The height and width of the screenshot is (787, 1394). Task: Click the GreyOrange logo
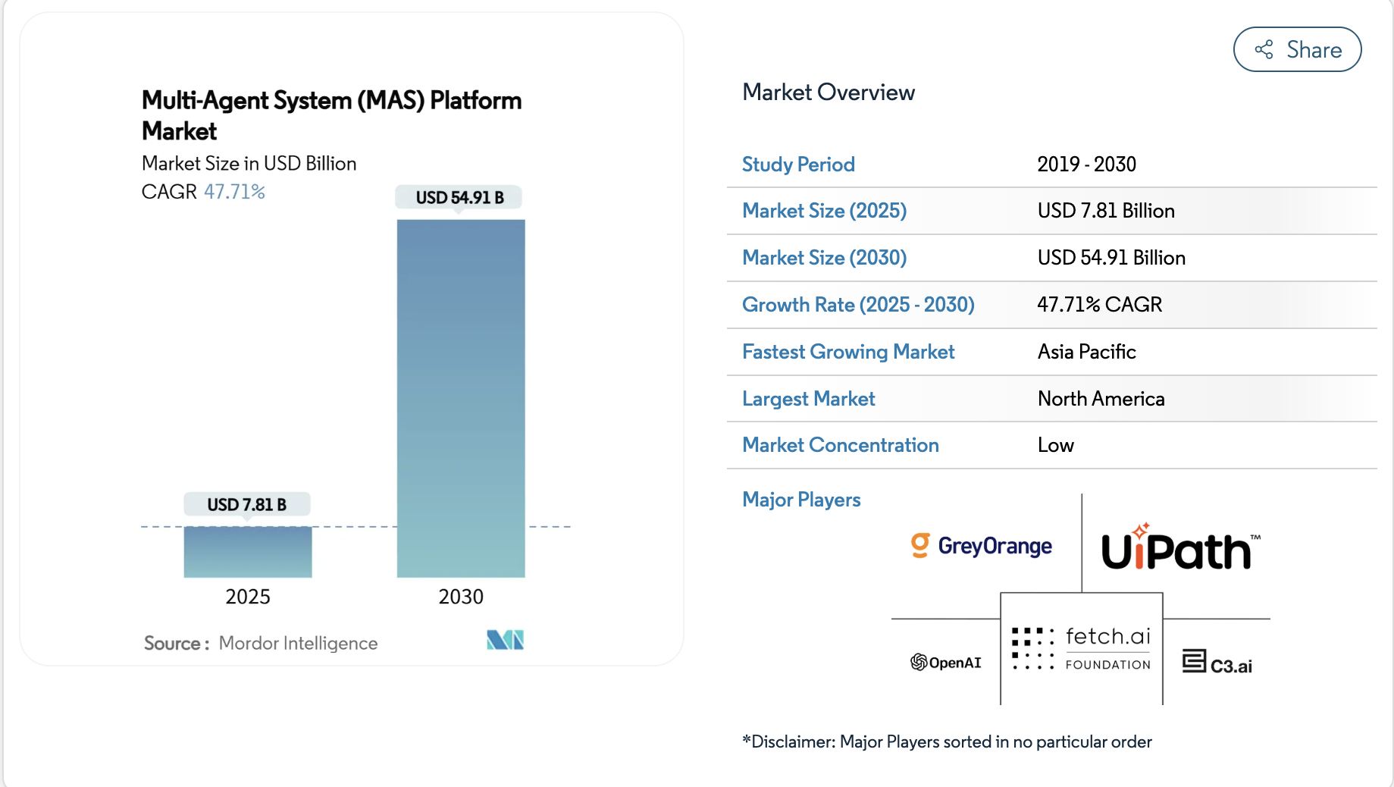click(x=982, y=546)
